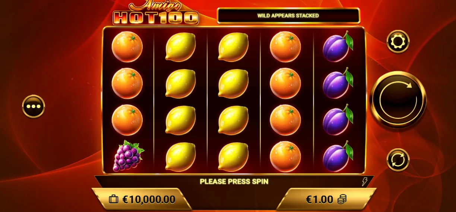Click the bottom plum on the fifth reel
Viewport: 456px width, 212px height.
[338, 156]
